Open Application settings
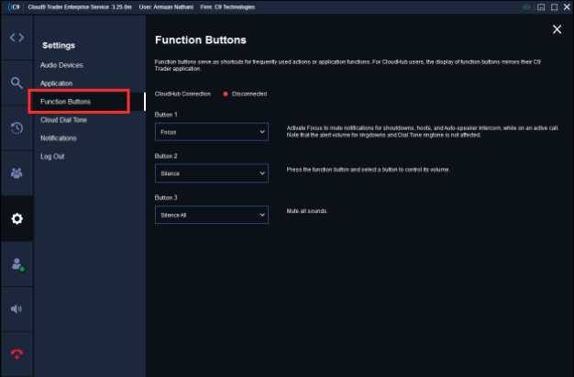 [x=56, y=83]
